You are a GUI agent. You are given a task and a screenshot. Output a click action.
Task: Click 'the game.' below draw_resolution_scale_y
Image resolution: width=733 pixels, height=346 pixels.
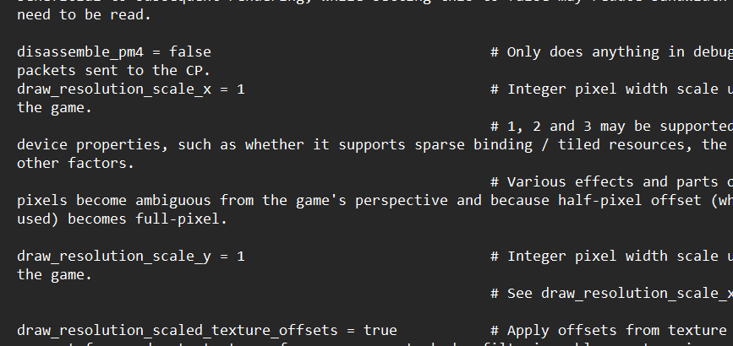point(54,275)
